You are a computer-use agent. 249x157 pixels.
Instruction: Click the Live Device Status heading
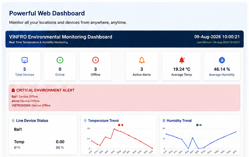(x=32, y=121)
